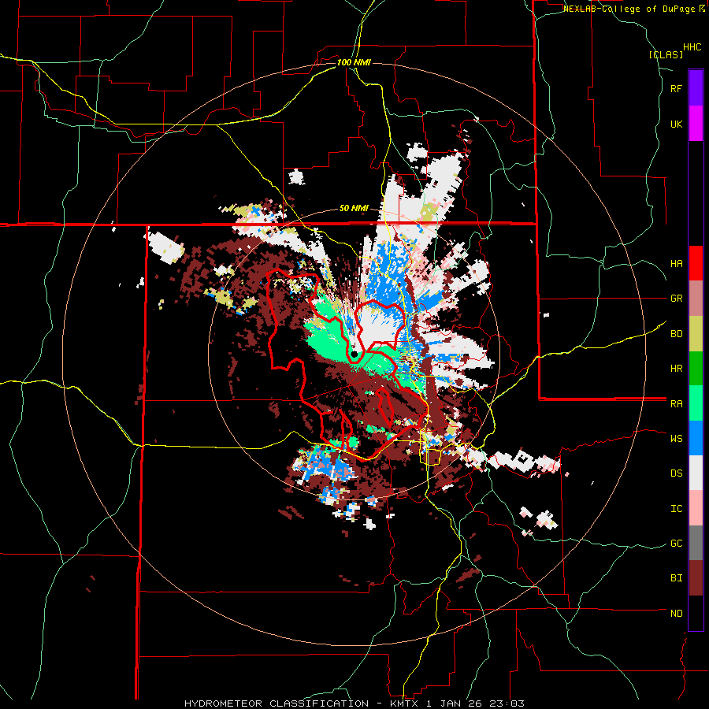709x709 pixels.
Task: Click the UK legend label
Action: tap(676, 124)
